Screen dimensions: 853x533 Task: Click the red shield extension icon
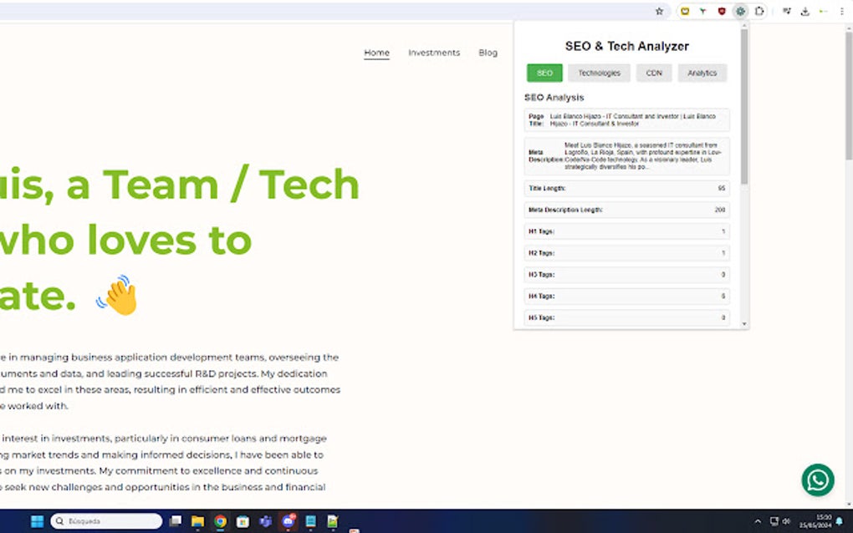(723, 11)
